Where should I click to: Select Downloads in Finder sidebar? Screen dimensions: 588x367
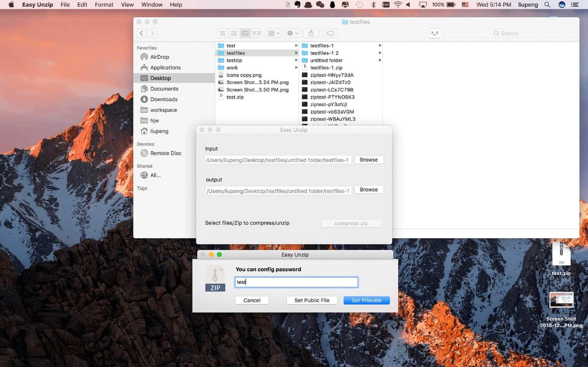tap(164, 99)
